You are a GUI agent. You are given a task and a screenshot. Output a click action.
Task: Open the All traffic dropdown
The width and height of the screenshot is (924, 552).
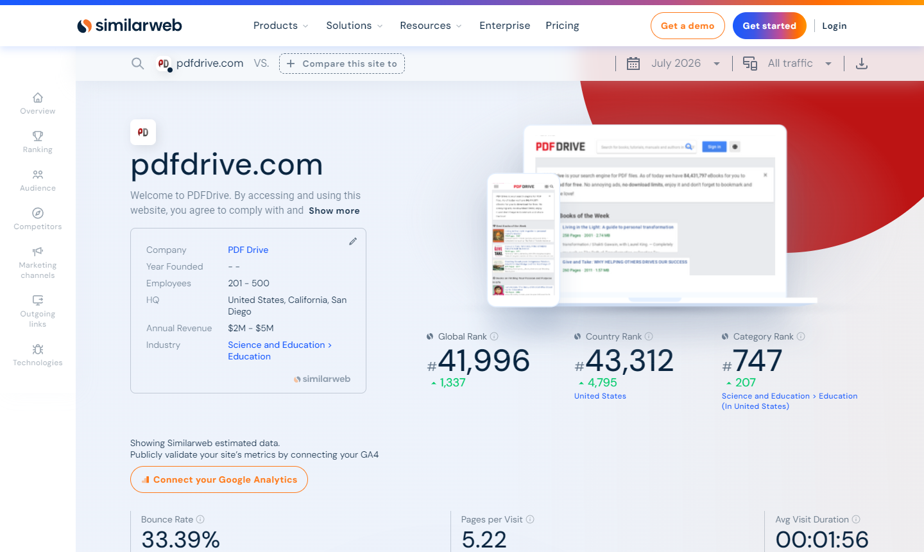coord(800,64)
